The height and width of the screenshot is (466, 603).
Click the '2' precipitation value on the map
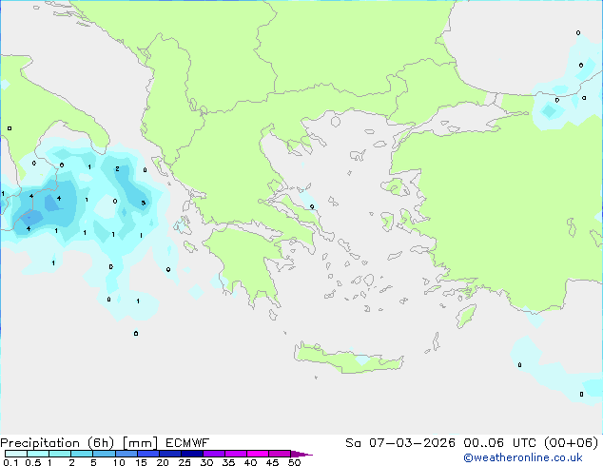point(117,168)
